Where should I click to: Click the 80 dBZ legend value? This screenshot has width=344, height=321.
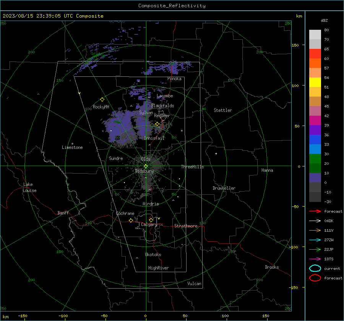pyautogui.click(x=326, y=30)
